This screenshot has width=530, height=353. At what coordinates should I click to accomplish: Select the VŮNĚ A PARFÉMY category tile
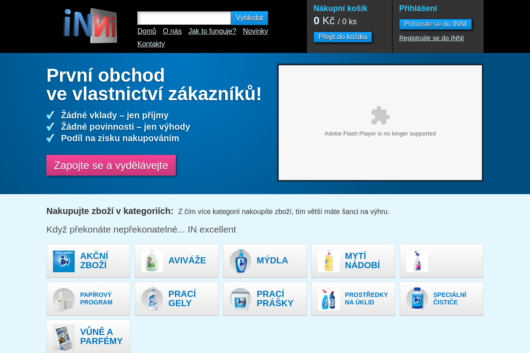(x=88, y=337)
